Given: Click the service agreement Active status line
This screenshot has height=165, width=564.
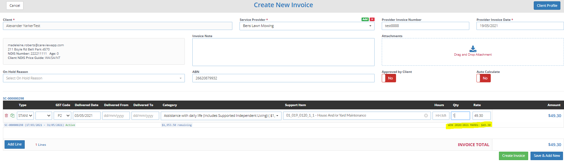Looking at the screenshot, I should click(40, 125).
